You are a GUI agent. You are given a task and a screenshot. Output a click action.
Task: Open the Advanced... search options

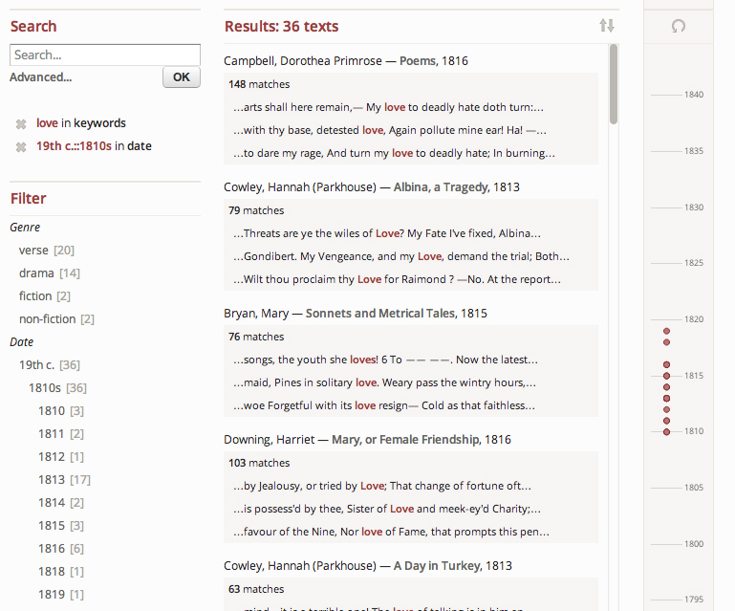tap(40, 77)
